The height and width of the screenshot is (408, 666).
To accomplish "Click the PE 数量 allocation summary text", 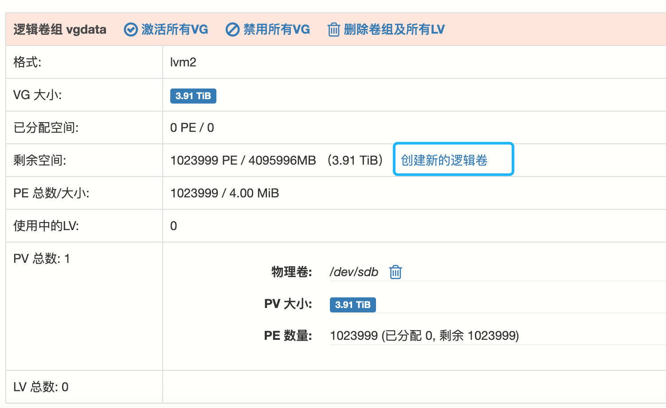I will pos(424,336).
